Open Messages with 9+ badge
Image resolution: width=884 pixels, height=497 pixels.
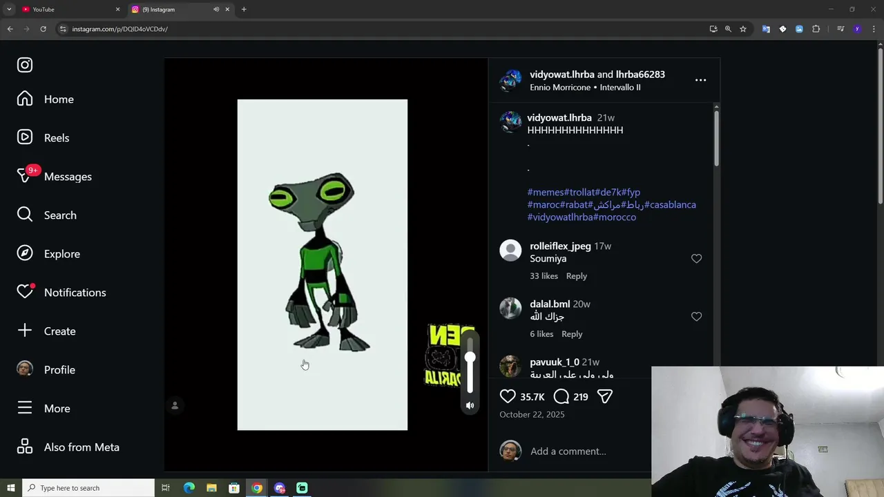coord(54,177)
